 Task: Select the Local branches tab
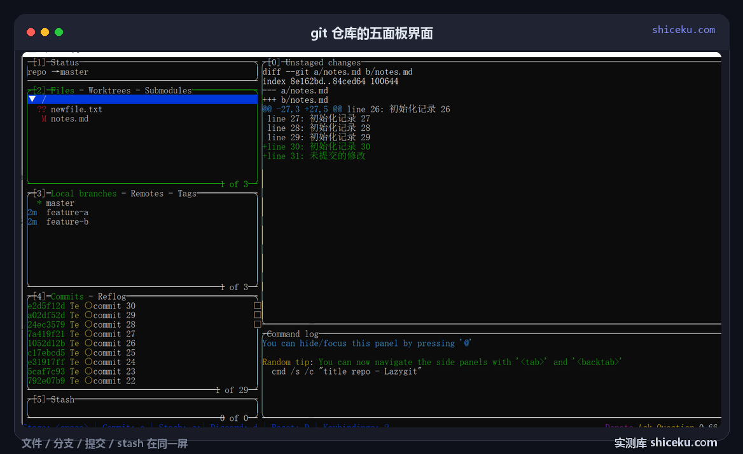click(83, 194)
